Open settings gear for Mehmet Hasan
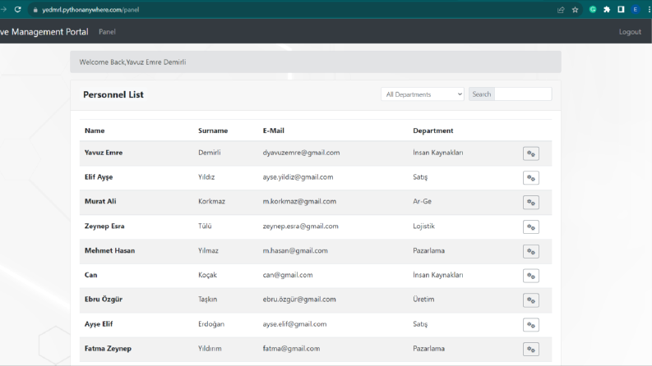The image size is (652, 366). pos(531,251)
